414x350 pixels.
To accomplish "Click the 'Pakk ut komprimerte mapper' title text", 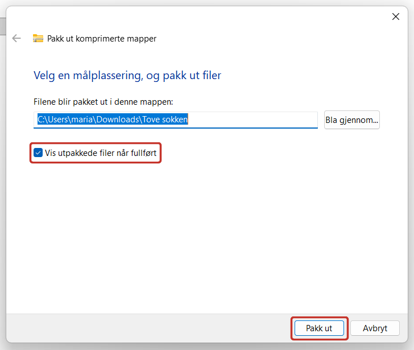I will (102, 39).
